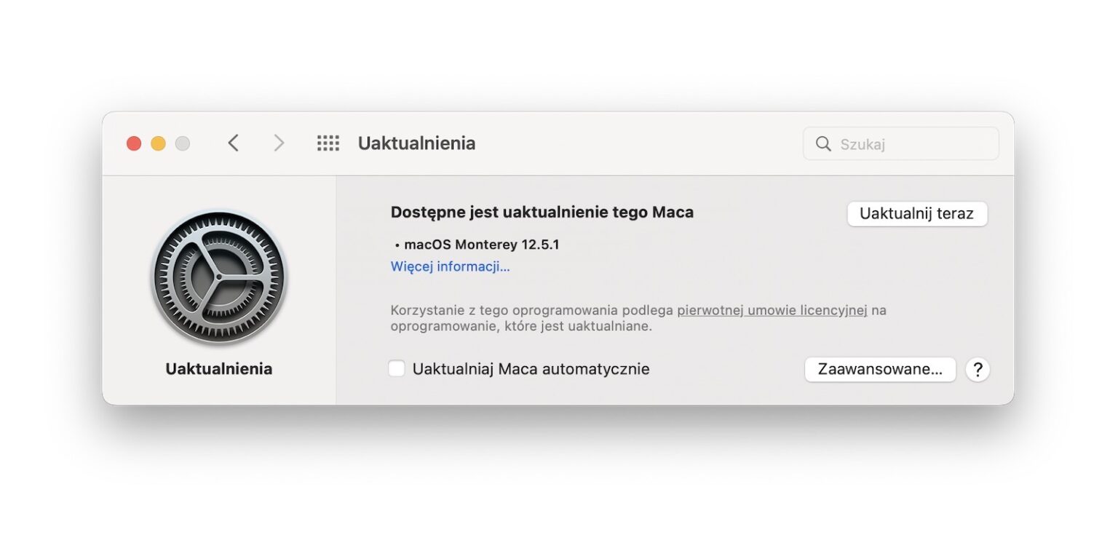Click the yellow minimize circle icon
The width and height of the screenshot is (1118, 559).
tap(158, 143)
